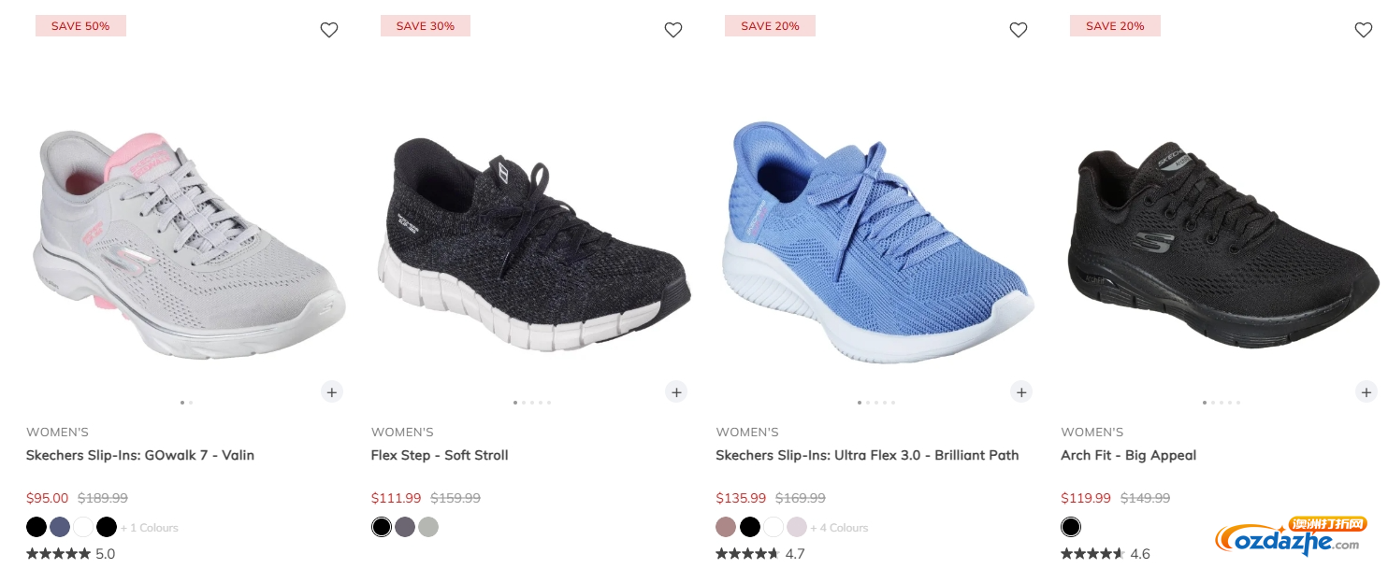Quick-add the blue Ultra Flex 3.0 shoe
Screen dimensions: 1388x568
(x=1021, y=391)
